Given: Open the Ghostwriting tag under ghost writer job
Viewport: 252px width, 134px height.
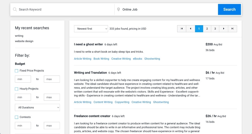Looking at the screenshot, I should [152, 59].
